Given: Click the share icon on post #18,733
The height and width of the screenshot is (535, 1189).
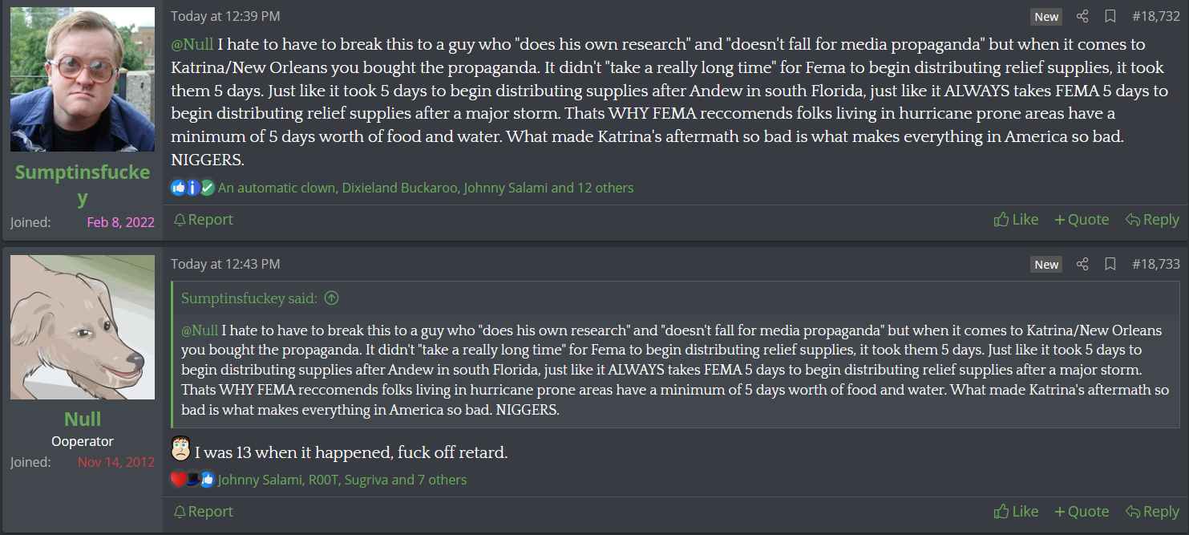Looking at the screenshot, I should tap(1082, 264).
